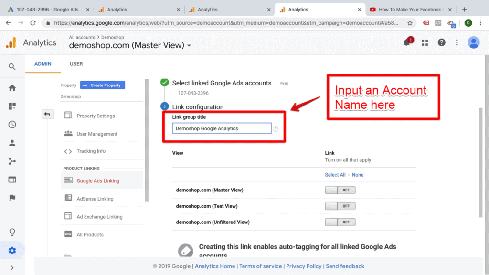Open Conversions flag icon in sidebar
This screenshot has width=489, height=275.
point(12,198)
